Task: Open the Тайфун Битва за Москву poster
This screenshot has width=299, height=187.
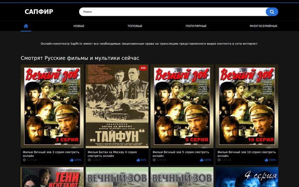Action: pos(117,106)
